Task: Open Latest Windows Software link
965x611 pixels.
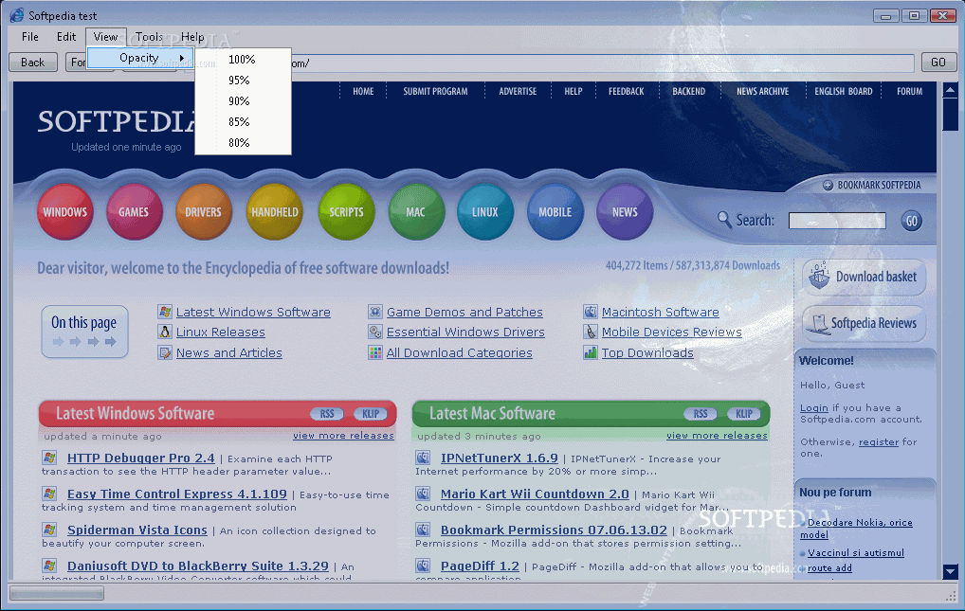Action: point(253,312)
